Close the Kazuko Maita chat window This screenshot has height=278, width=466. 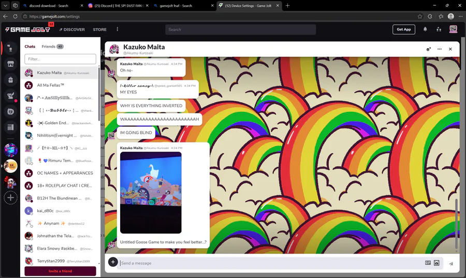pyautogui.click(x=450, y=49)
